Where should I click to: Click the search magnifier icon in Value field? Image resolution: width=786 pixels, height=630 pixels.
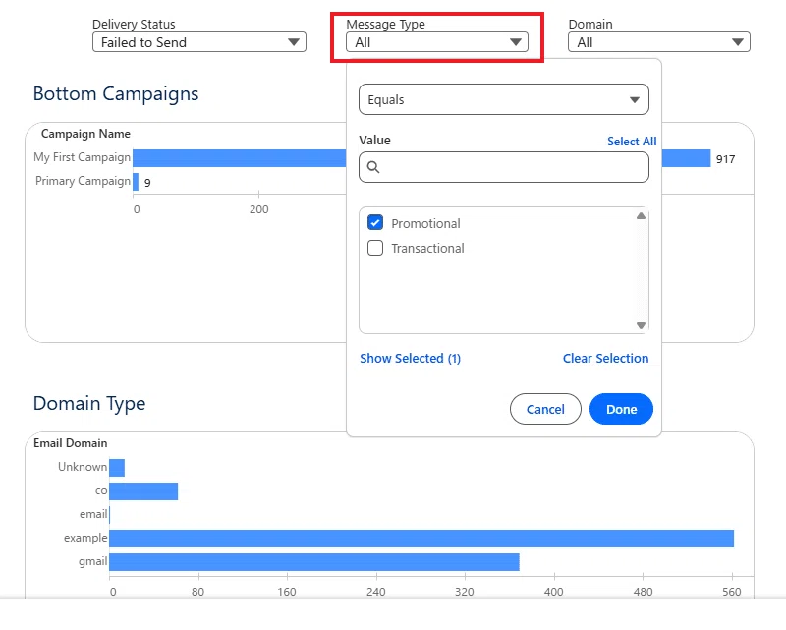point(373,167)
